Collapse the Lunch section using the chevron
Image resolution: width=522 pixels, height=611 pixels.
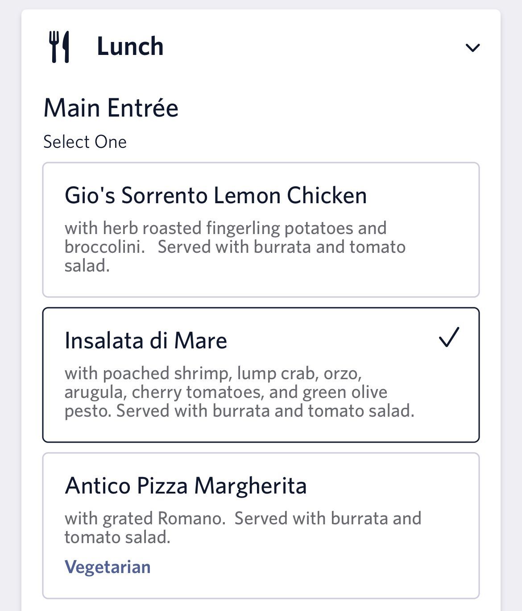472,47
